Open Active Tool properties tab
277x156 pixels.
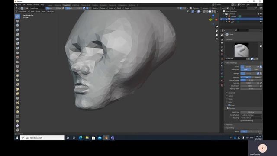pos(222,35)
